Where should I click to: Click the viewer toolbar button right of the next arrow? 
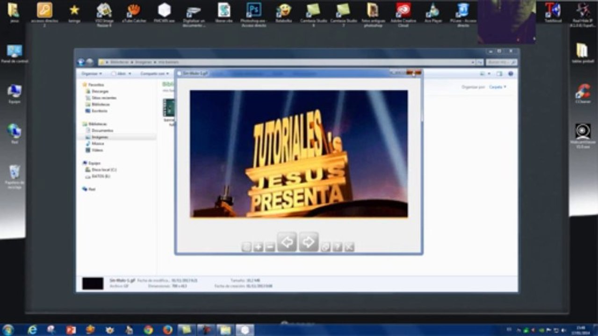click(325, 247)
